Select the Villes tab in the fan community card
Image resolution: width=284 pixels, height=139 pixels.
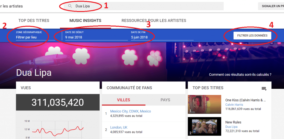click(x=123, y=100)
